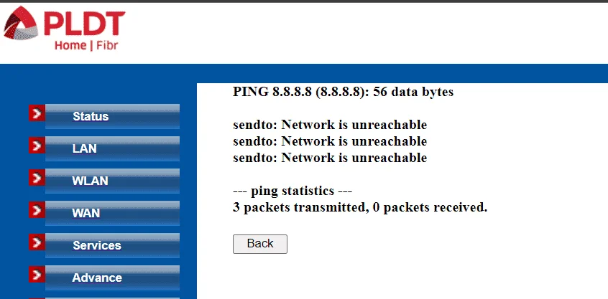Click the ping statistics separator line
The height and width of the screenshot is (299, 608).
[293, 191]
